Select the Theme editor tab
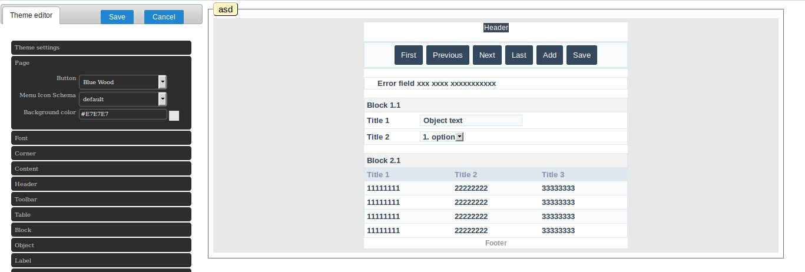This screenshot has height=272, width=805. coord(31,16)
